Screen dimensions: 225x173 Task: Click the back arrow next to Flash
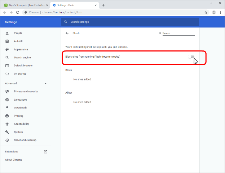(67, 33)
